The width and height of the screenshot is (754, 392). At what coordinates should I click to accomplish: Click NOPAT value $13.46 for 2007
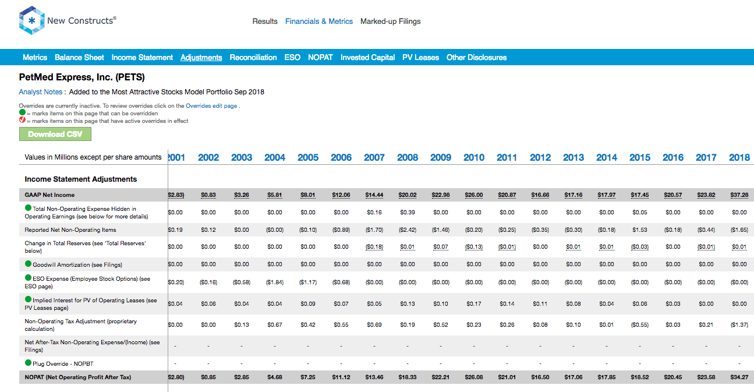click(374, 377)
